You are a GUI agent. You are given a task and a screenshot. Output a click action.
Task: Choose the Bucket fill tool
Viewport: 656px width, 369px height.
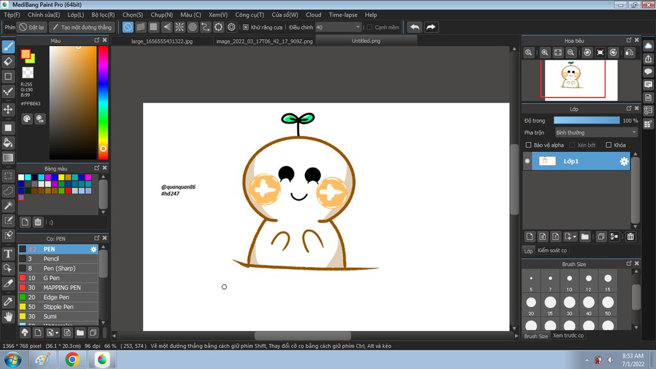[x=8, y=143]
